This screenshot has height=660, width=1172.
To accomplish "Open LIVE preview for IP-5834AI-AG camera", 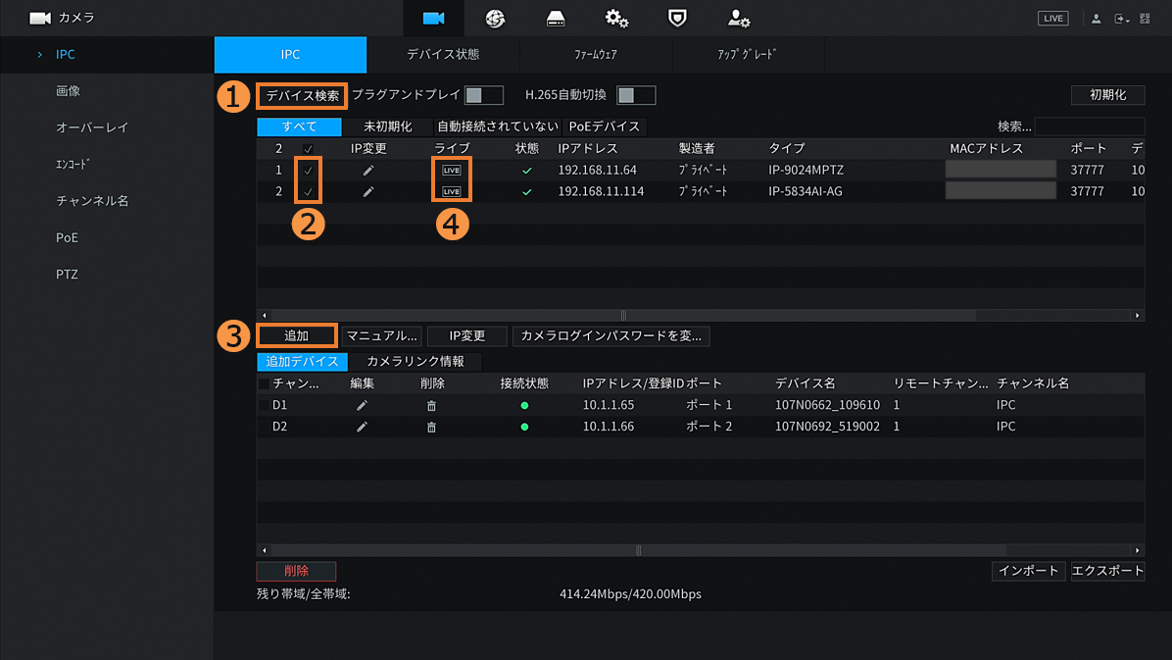I will [x=452, y=192].
